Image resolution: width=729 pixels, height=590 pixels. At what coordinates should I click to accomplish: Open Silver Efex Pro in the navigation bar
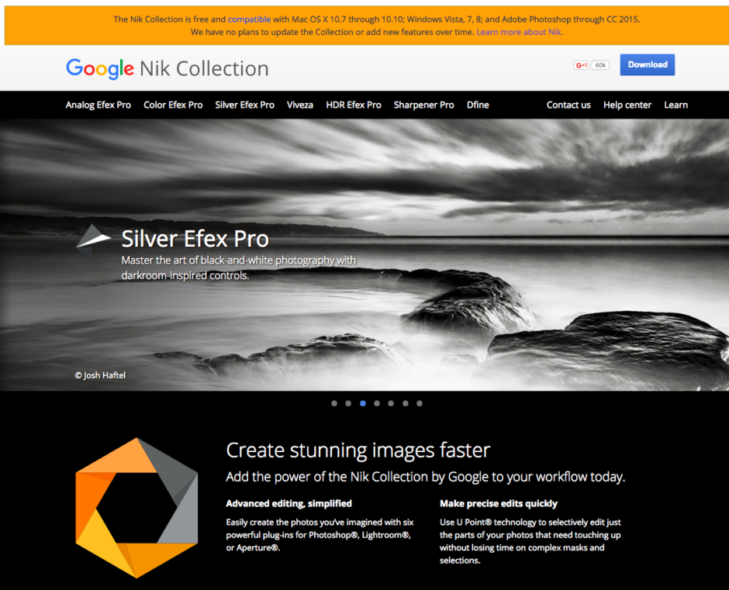[244, 105]
